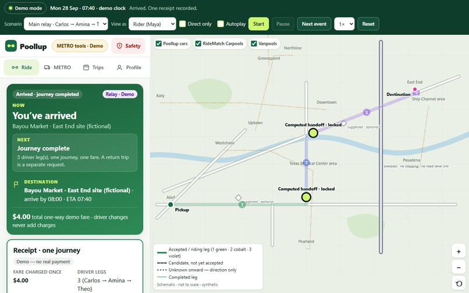This screenshot has width=469, height=293.
Task: Open the View as Rider (Maya) dropdown
Action: [x=152, y=24]
